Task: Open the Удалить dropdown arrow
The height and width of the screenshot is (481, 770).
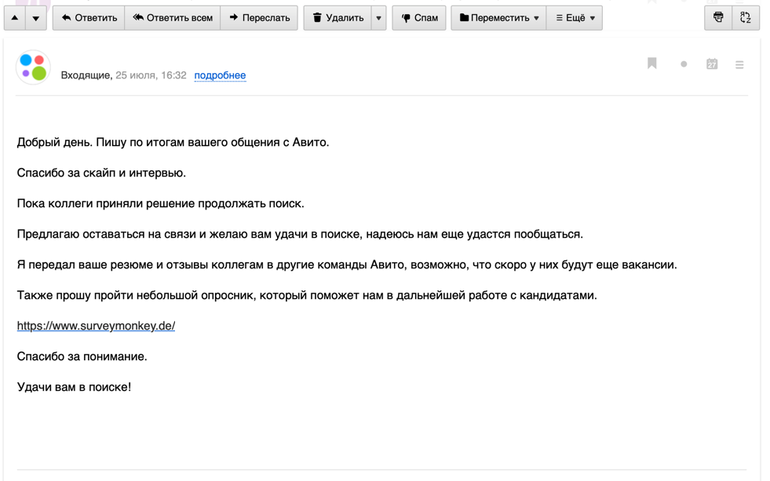Action: [x=377, y=16]
